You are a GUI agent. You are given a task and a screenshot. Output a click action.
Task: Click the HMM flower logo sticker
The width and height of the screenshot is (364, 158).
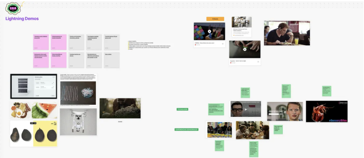coord(14,7)
